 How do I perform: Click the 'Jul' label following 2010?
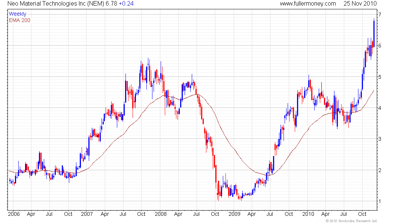pyautogui.click(x=343, y=214)
